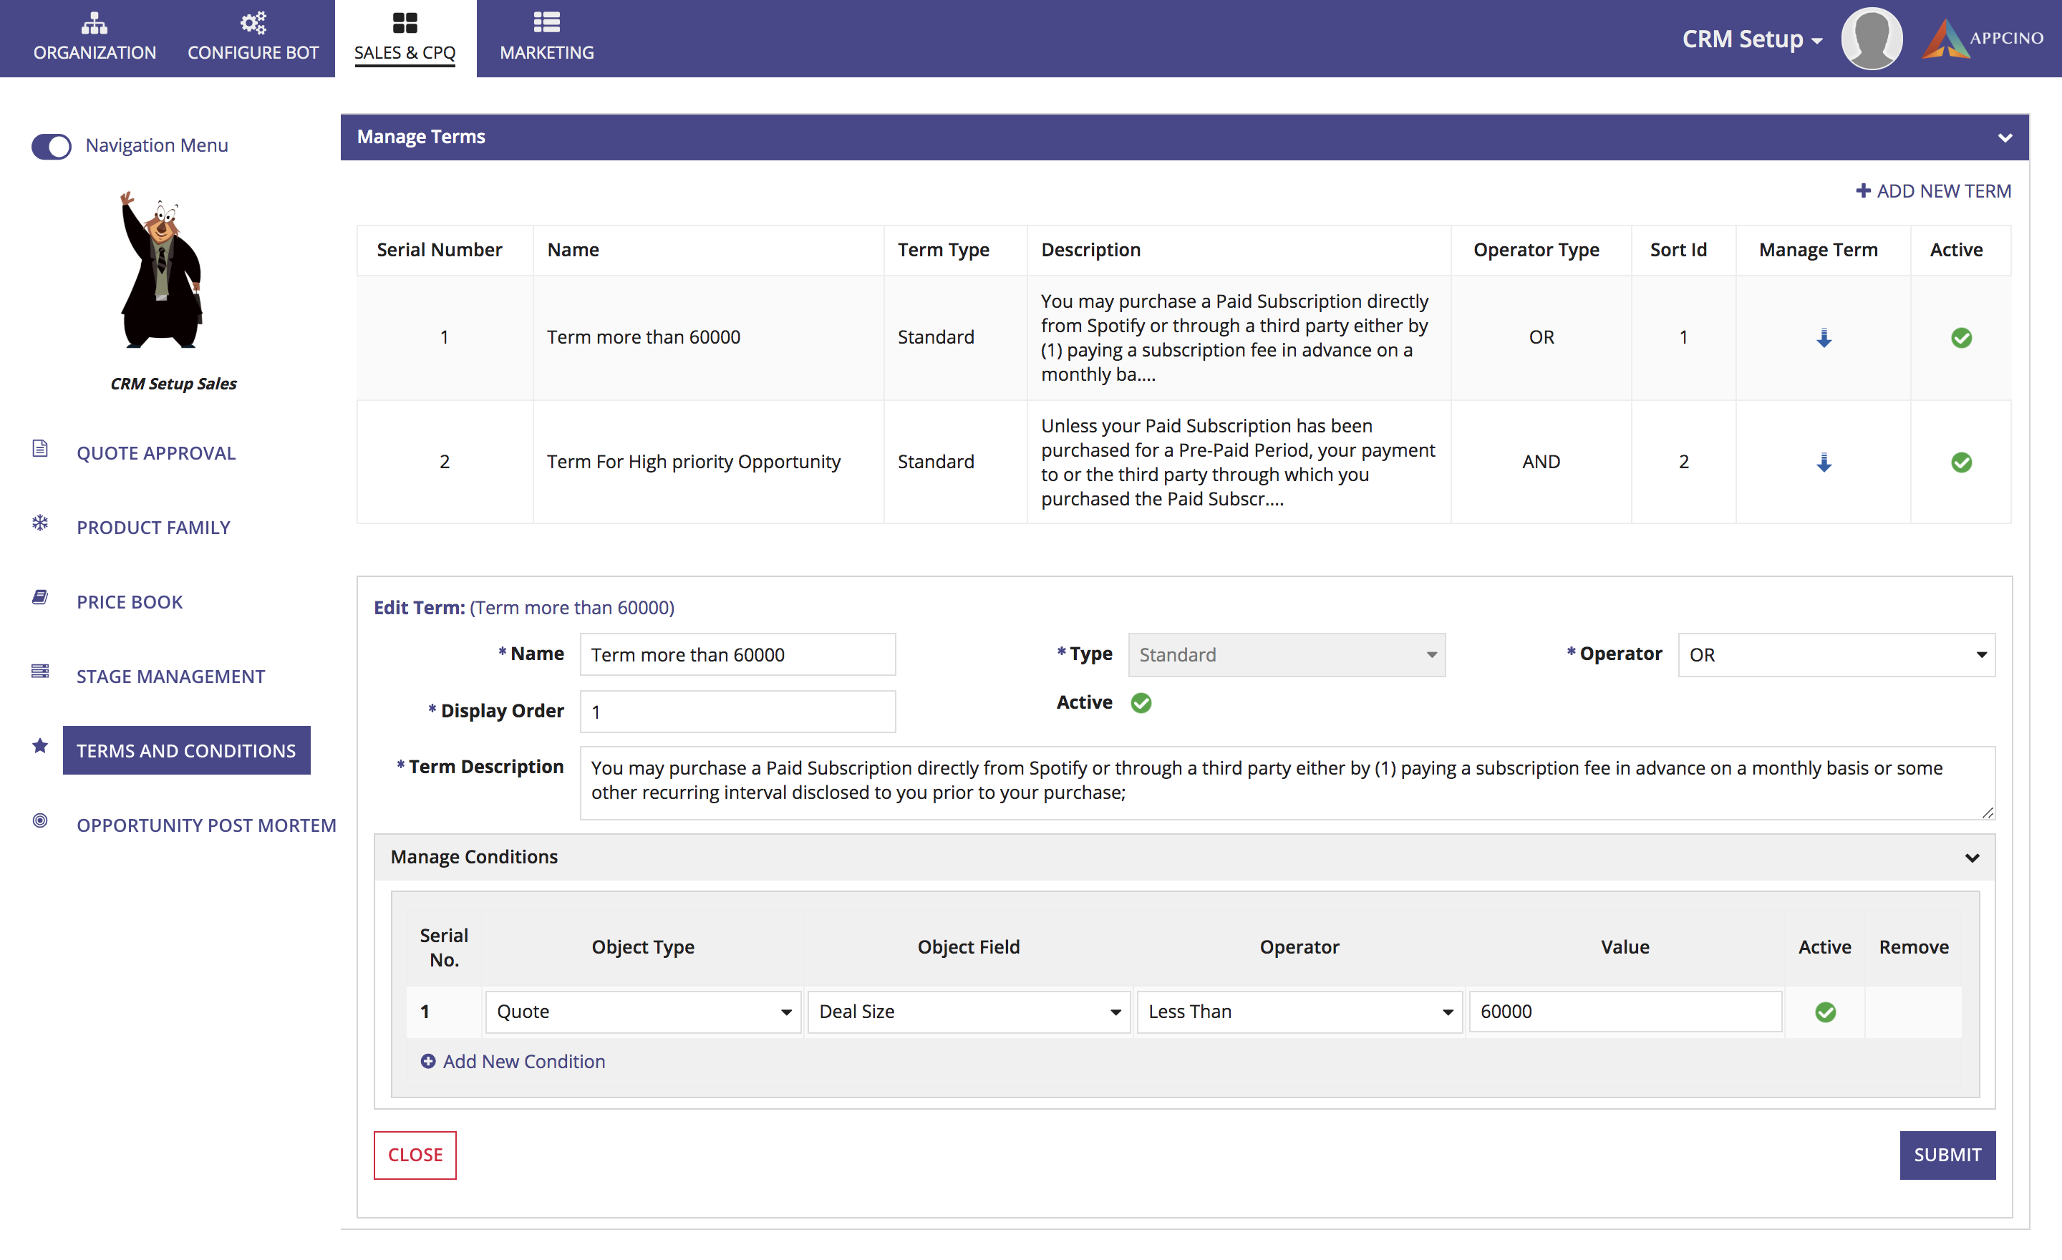This screenshot has width=2062, height=1260.
Task: Click the Product Family snowflake icon
Action: click(40, 523)
